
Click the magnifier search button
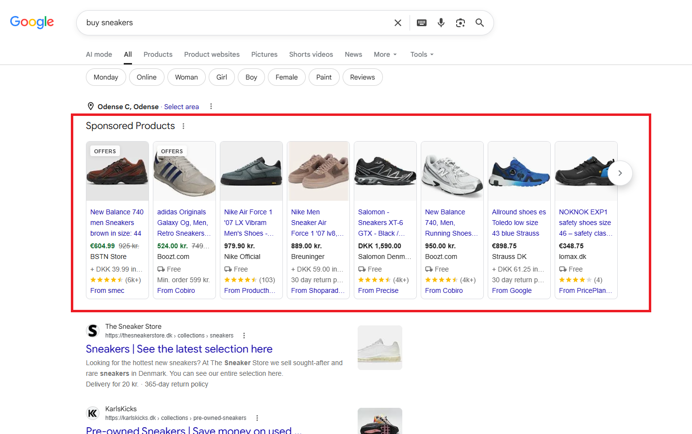click(479, 23)
